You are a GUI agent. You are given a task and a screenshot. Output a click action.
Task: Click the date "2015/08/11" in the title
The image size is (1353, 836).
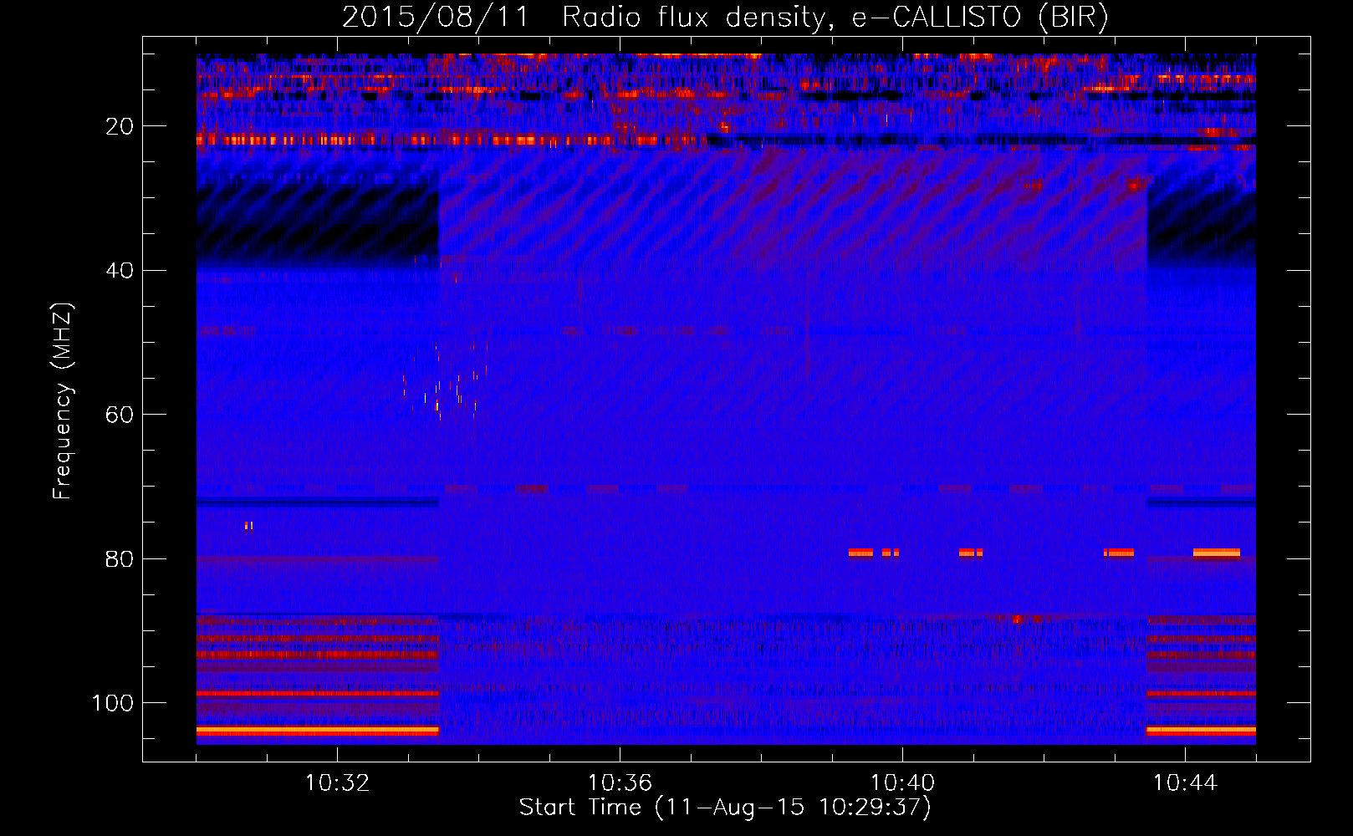[x=436, y=18]
